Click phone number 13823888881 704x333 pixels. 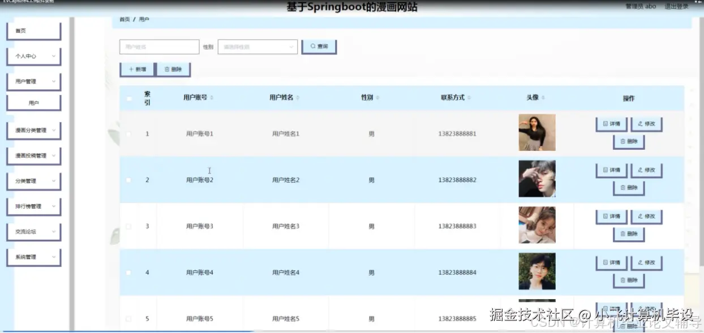click(457, 134)
